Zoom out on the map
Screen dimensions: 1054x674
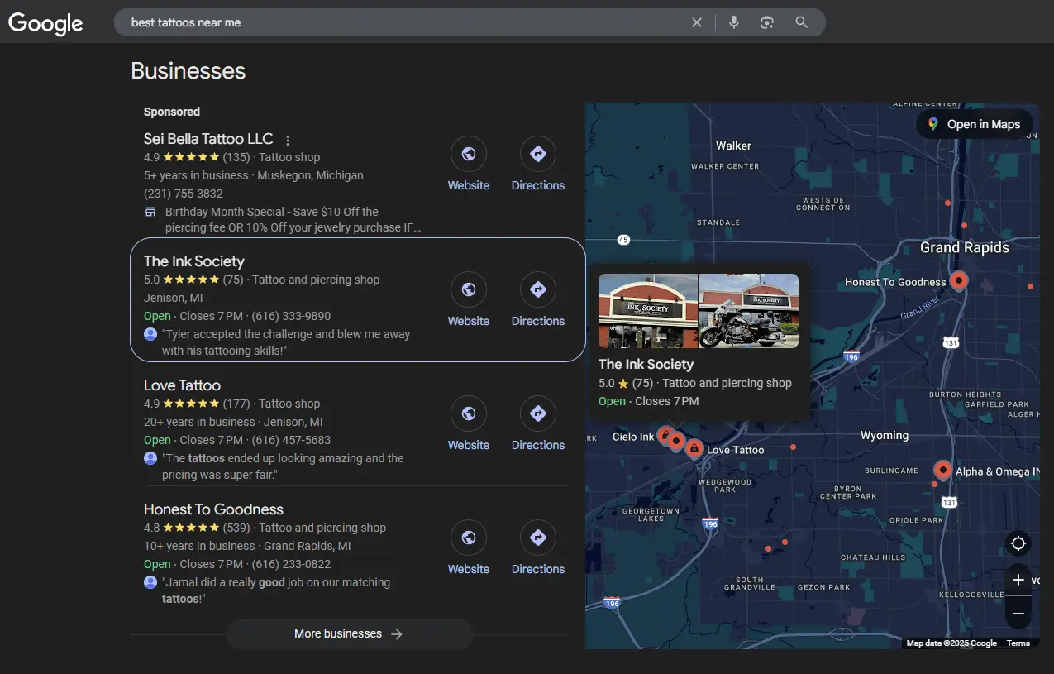point(1018,614)
